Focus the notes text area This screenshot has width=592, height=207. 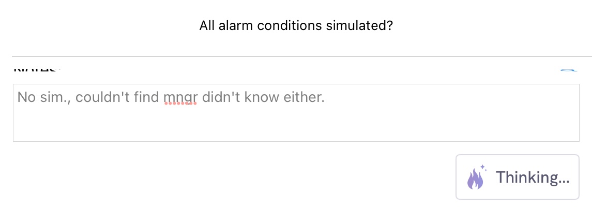pos(296,113)
